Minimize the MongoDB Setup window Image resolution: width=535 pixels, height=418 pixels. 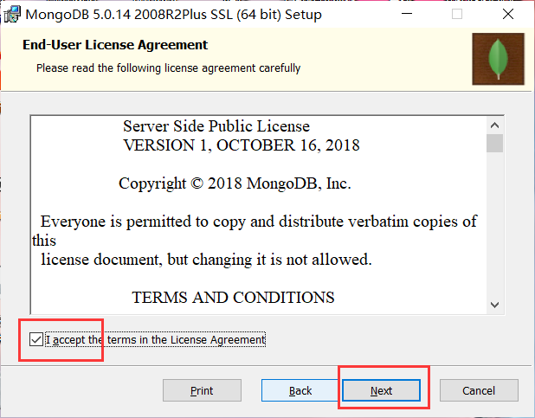click(407, 14)
